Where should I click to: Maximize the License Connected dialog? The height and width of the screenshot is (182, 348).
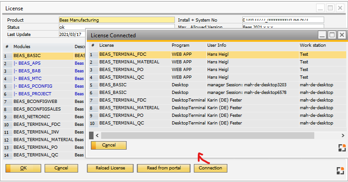click(332, 35)
